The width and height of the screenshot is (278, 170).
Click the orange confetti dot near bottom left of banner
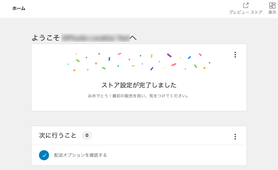(x=74, y=70)
